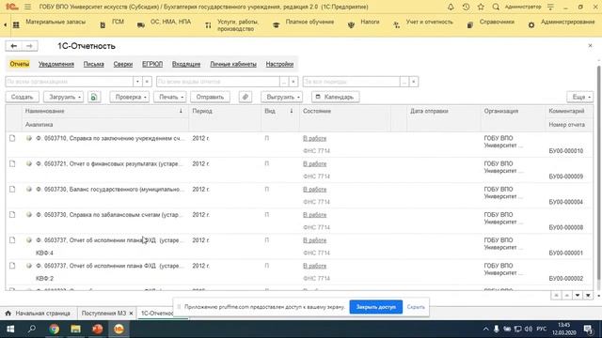Click the Отправить button

(x=210, y=97)
